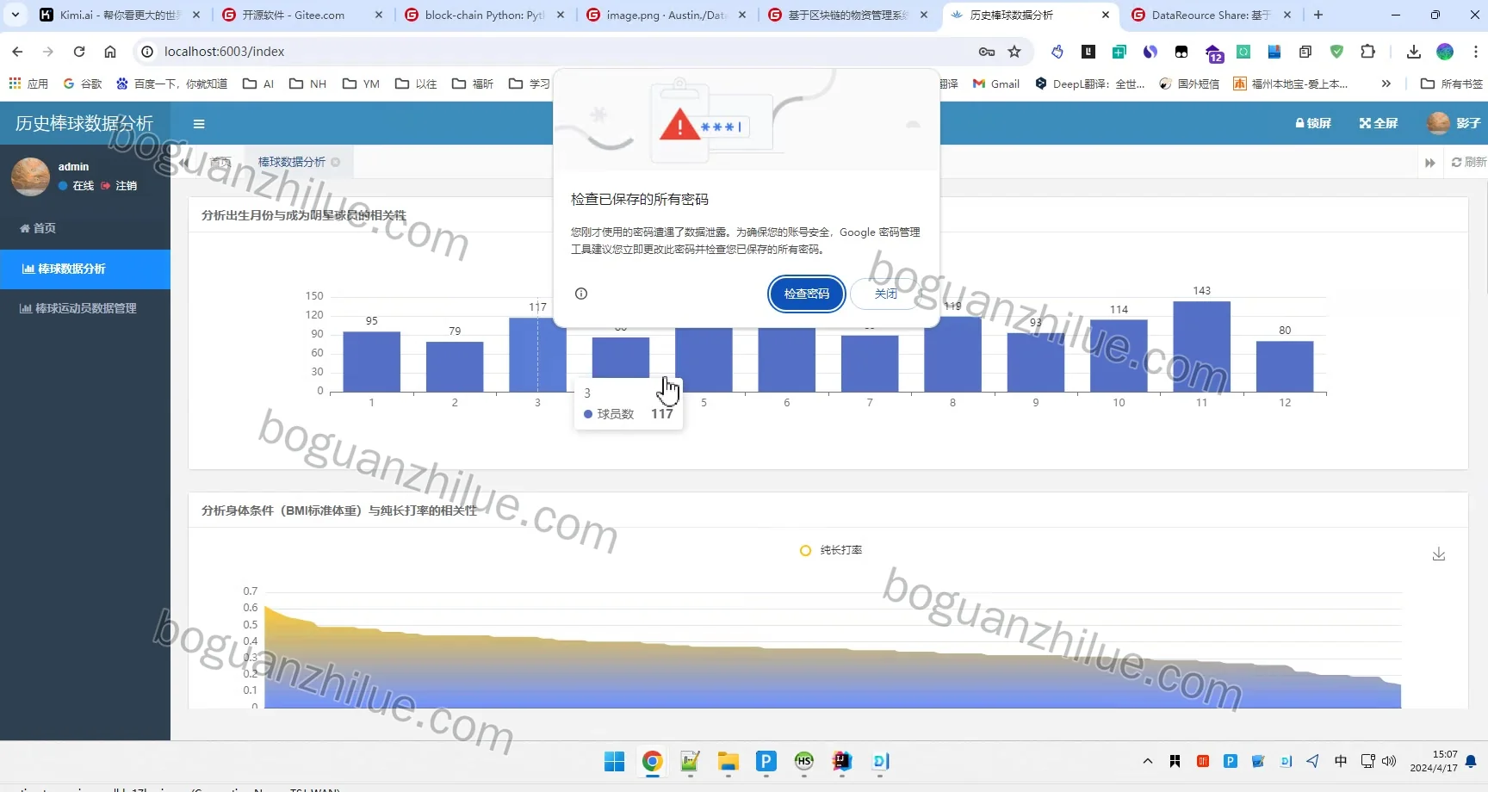The image size is (1488, 792).
Task: Switch to DataReource Share browser tab
Action: tap(1212, 15)
